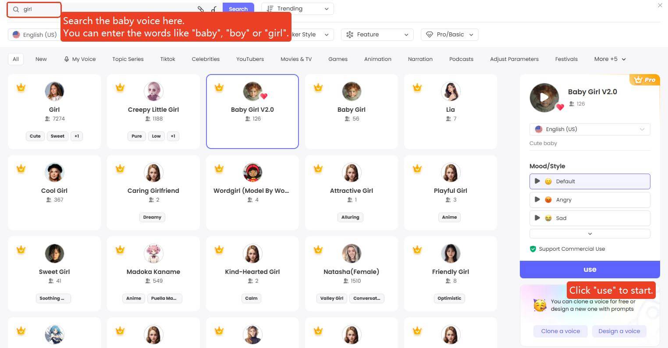Open the detail panel English (US) dropdown
Image resolution: width=668 pixels, height=348 pixels.
tap(590, 129)
